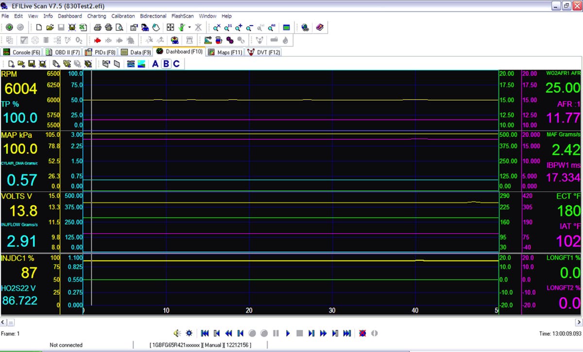The image size is (583, 352).
Task: Click the horizontal scrollbar left arrow
Action: (x=3, y=322)
